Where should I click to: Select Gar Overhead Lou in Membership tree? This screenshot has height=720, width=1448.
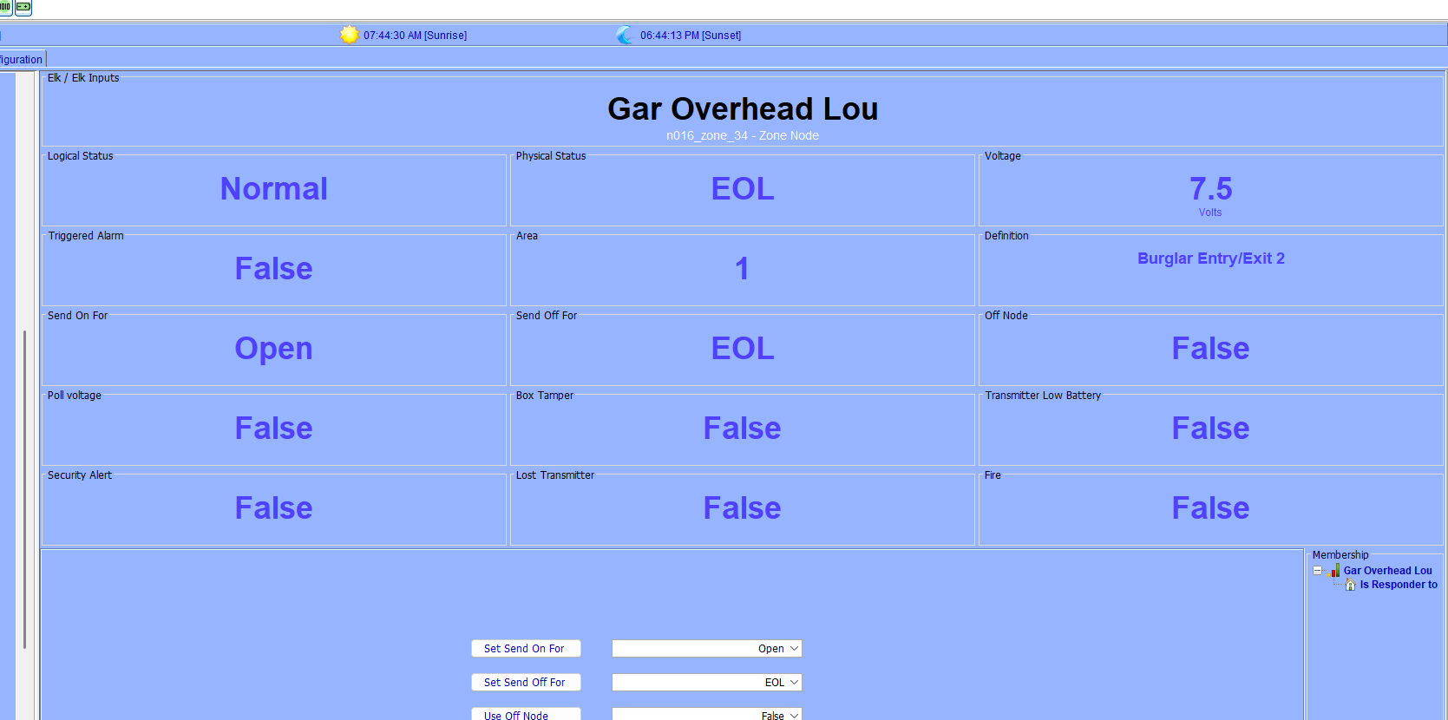(x=1387, y=571)
